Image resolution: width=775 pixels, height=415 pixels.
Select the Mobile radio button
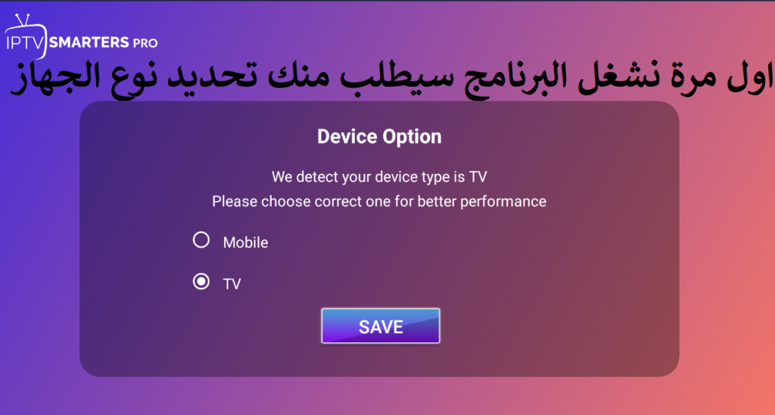tap(201, 240)
